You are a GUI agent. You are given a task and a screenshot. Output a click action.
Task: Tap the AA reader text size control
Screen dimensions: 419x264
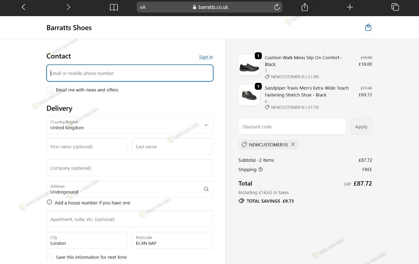pos(143,8)
